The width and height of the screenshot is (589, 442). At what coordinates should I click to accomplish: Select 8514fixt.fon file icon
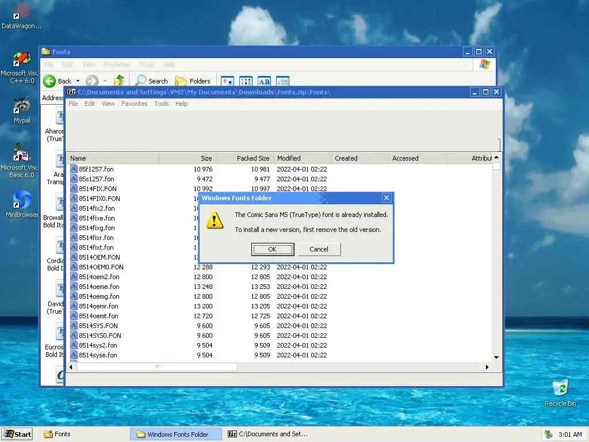74,247
